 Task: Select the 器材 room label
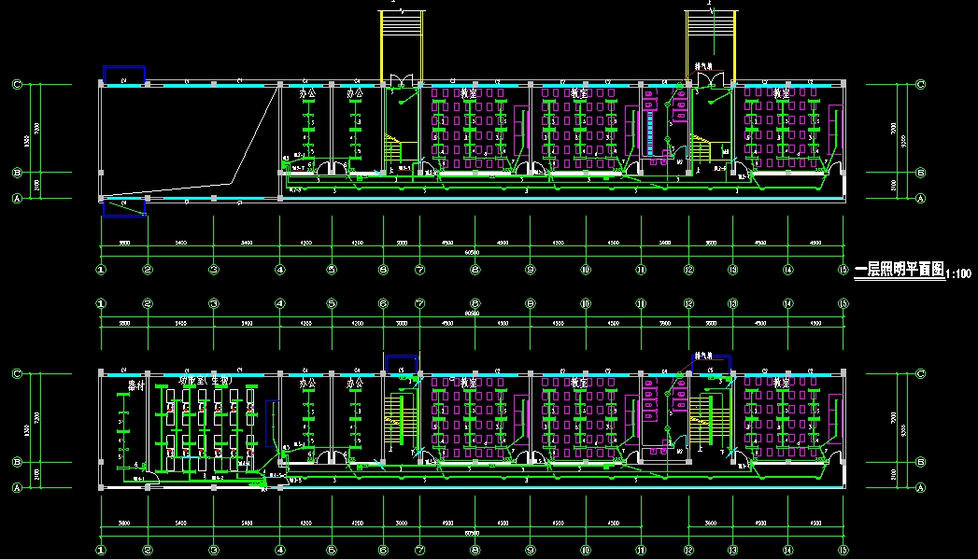pos(137,384)
